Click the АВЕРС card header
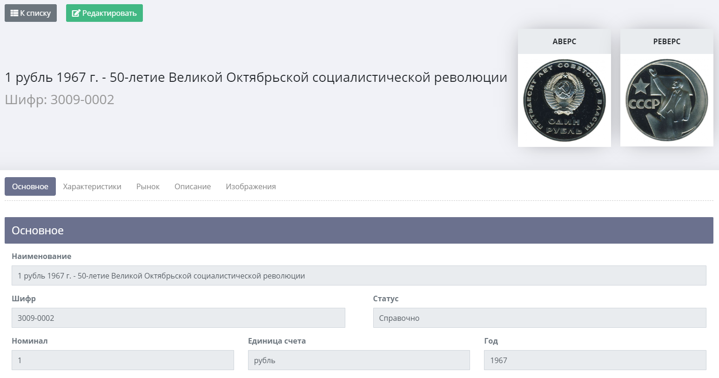This screenshot has width=719, height=378. [564, 41]
